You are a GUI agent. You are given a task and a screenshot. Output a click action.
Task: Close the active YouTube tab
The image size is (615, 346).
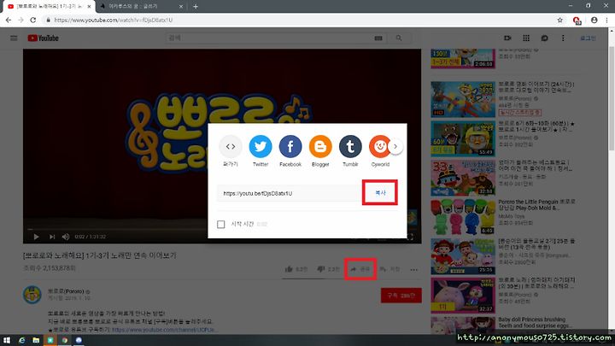pos(89,6)
